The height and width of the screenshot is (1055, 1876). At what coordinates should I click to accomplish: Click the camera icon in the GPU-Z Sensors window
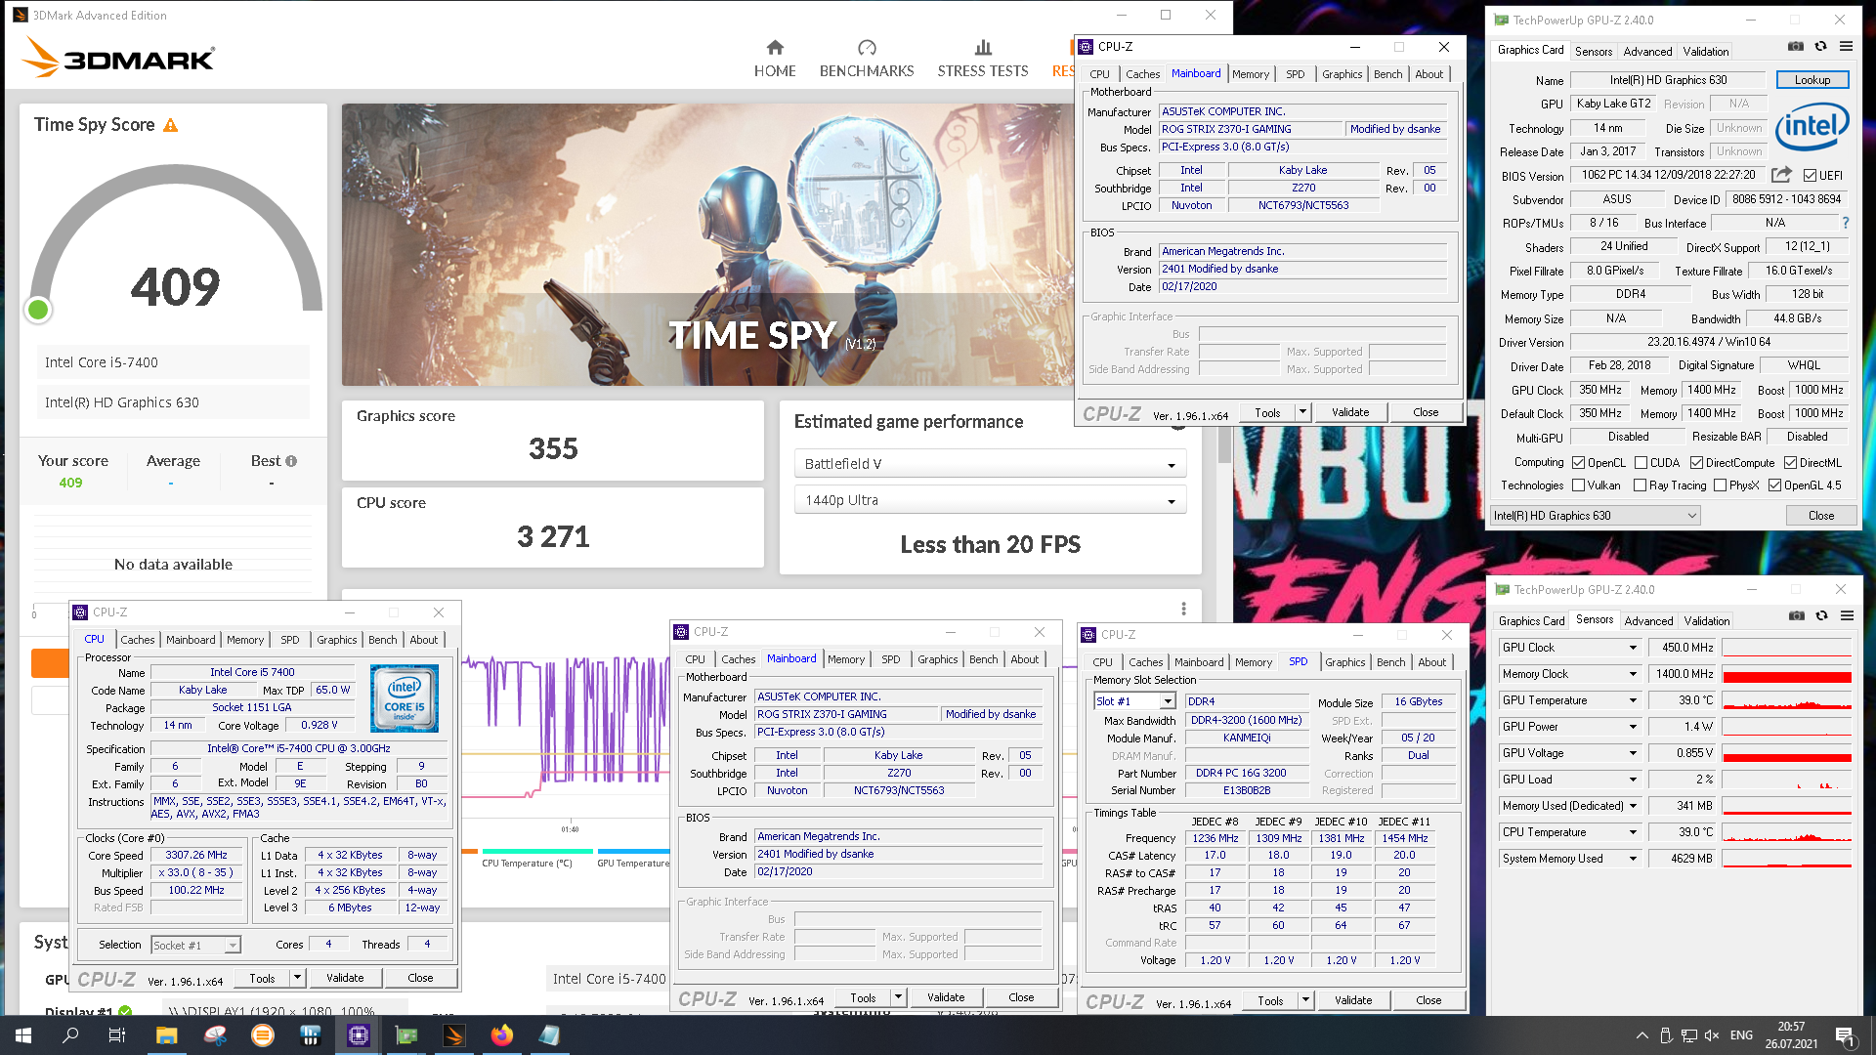pos(1797,615)
